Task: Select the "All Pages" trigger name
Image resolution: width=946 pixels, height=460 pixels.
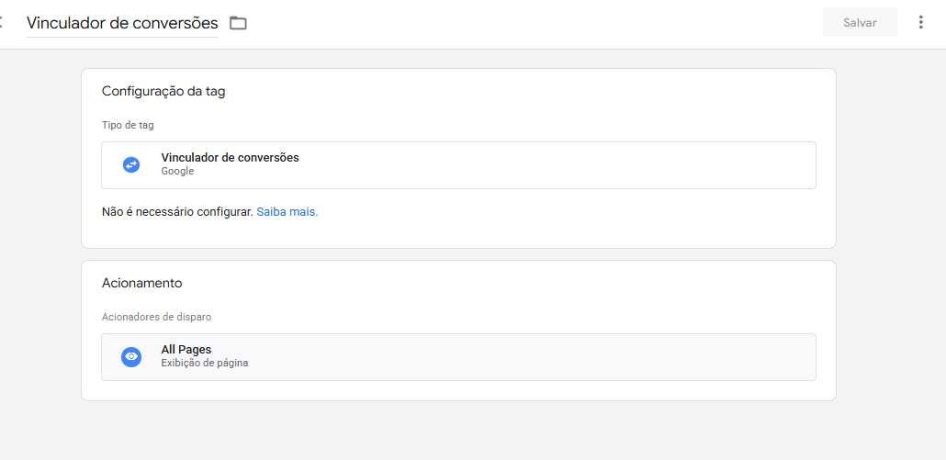Action: click(186, 350)
